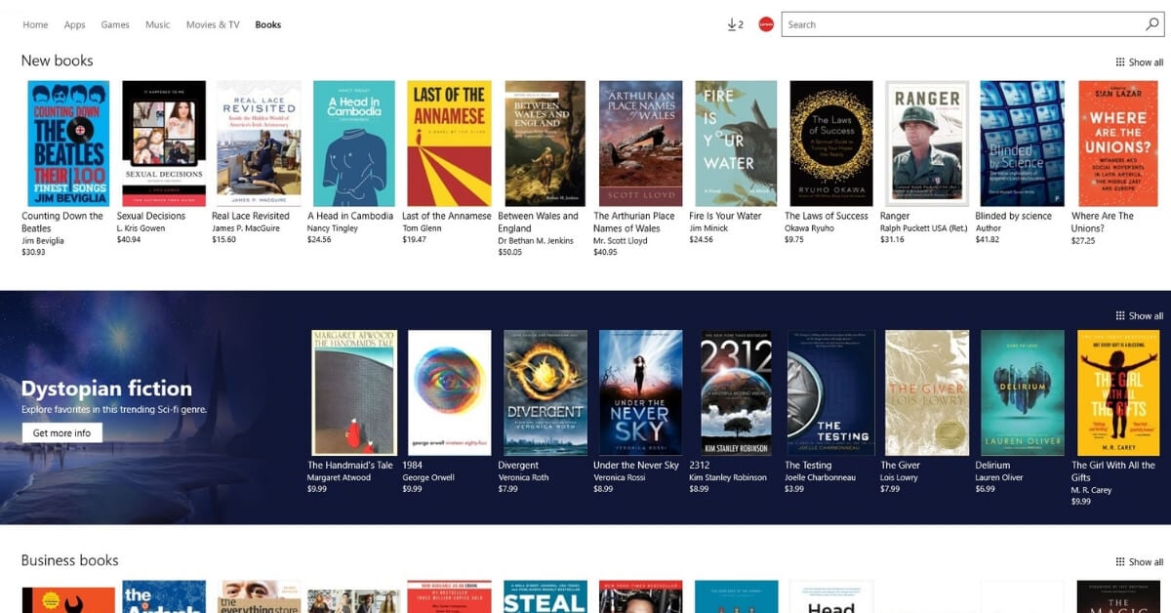
Task: Open the Sexual Decisions book cover
Action: pyautogui.click(x=164, y=143)
